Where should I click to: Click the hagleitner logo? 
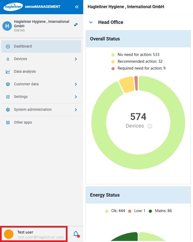tap(13, 7)
